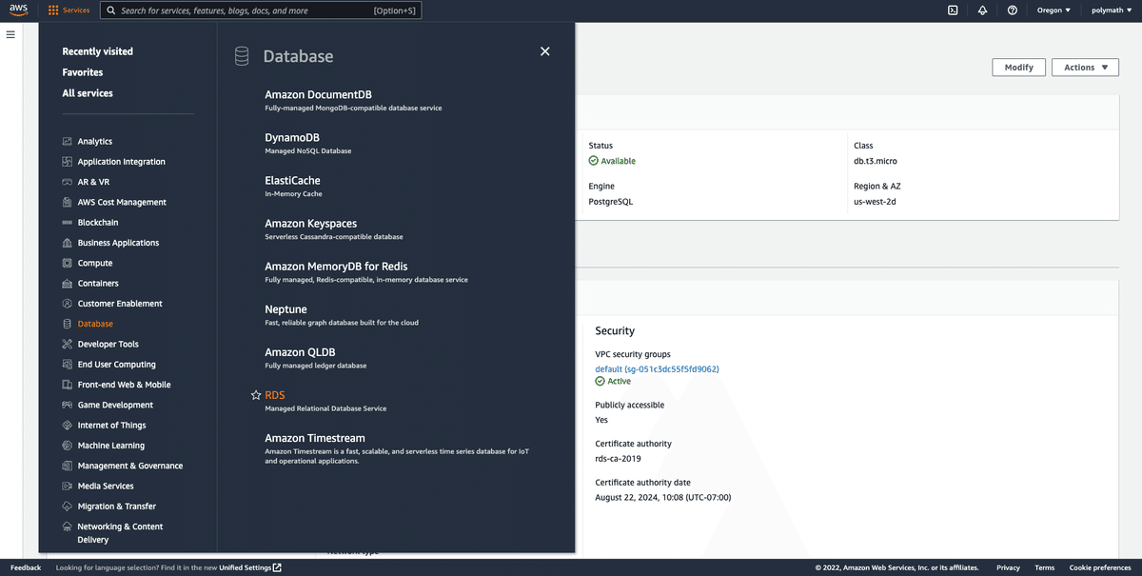Viewport: 1142px width, 576px height.
Task: Click the Blockchain category icon
Action: point(68,223)
